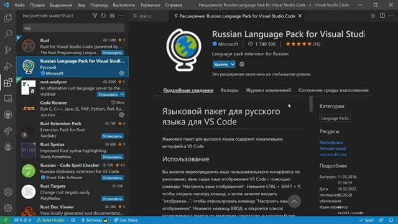The image size is (398, 224).
Task: Open the Search view in activity bar
Action: [x=8, y=34]
